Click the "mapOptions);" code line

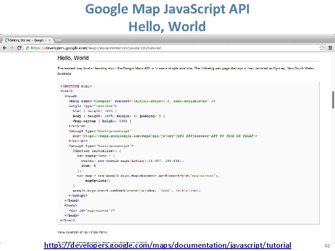[x=98, y=181]
